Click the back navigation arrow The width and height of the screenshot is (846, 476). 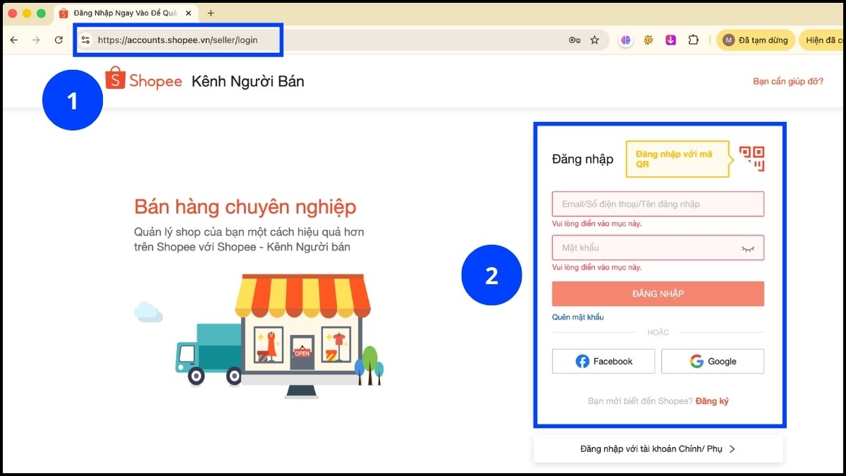(14, 39)
